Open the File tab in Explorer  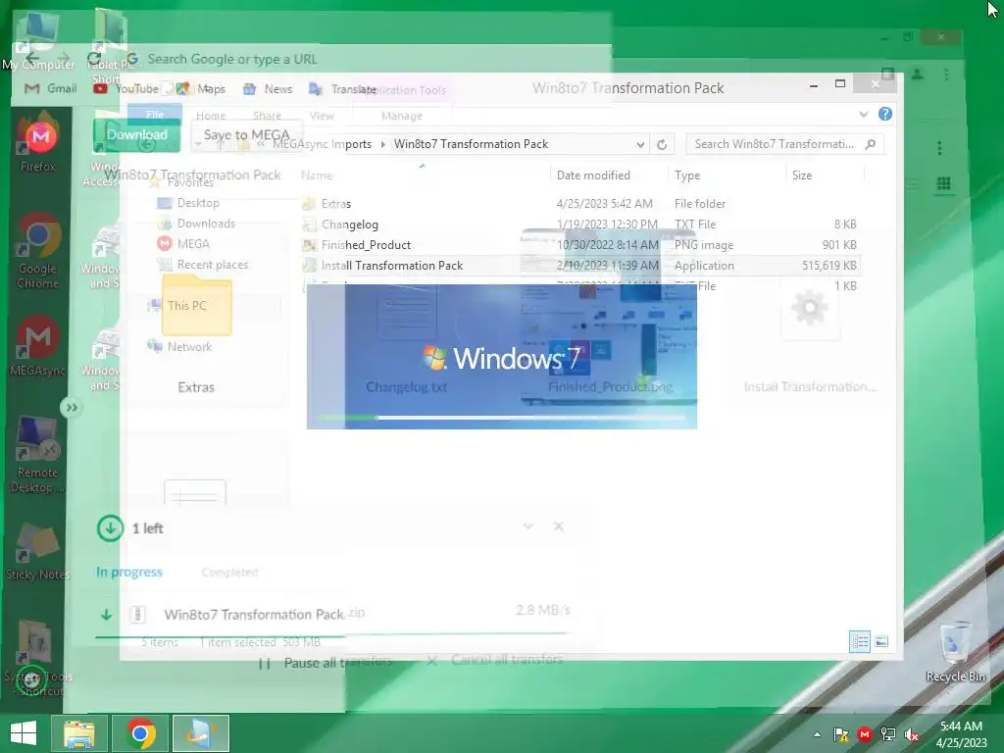pyautogui.click(x=155, y=115)
